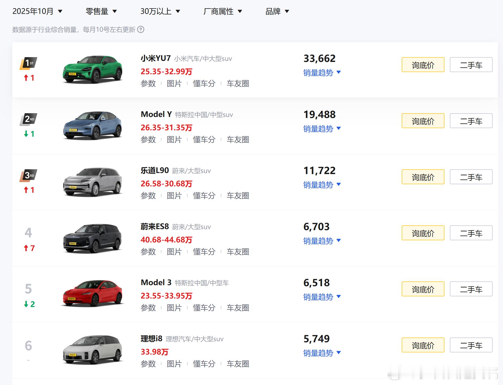Screen dimensions: 503x385
Task: Click 询底价 for Model Y
Action: 423,121
